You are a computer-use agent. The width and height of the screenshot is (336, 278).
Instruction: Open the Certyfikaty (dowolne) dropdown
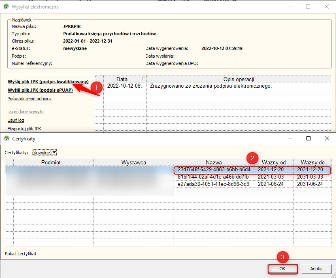tap(44, 152)
